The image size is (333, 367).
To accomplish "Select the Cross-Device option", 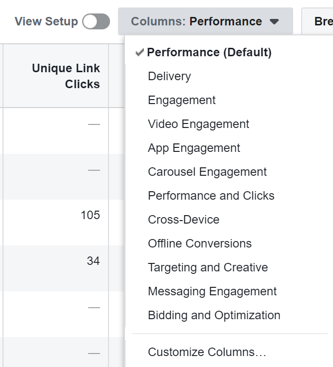I will click(x=184, y=220).
